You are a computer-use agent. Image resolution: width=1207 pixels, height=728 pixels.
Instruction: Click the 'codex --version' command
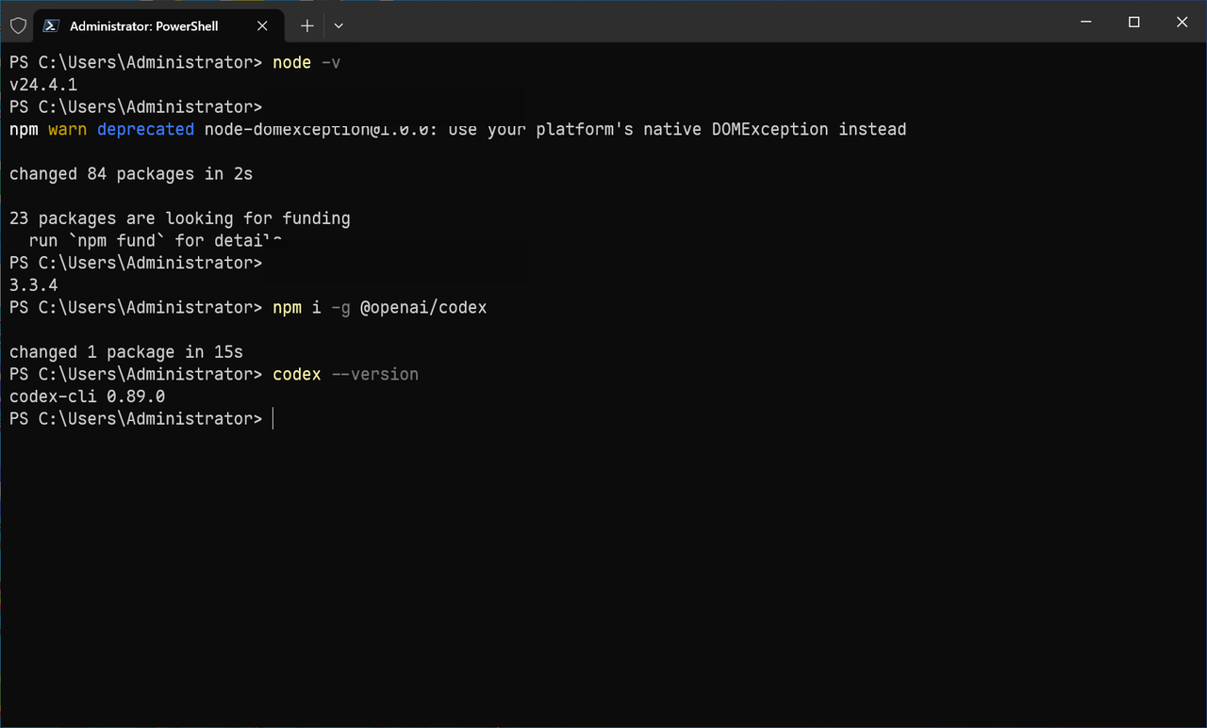point(345,374)
